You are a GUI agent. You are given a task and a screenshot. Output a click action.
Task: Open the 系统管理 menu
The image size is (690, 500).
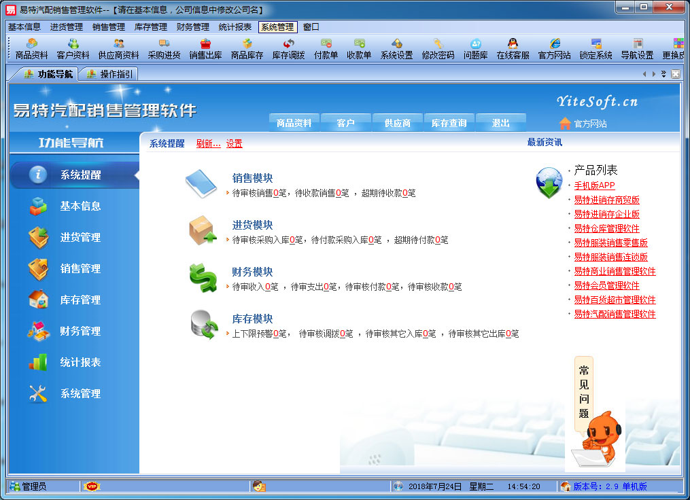tap(277, 26)
